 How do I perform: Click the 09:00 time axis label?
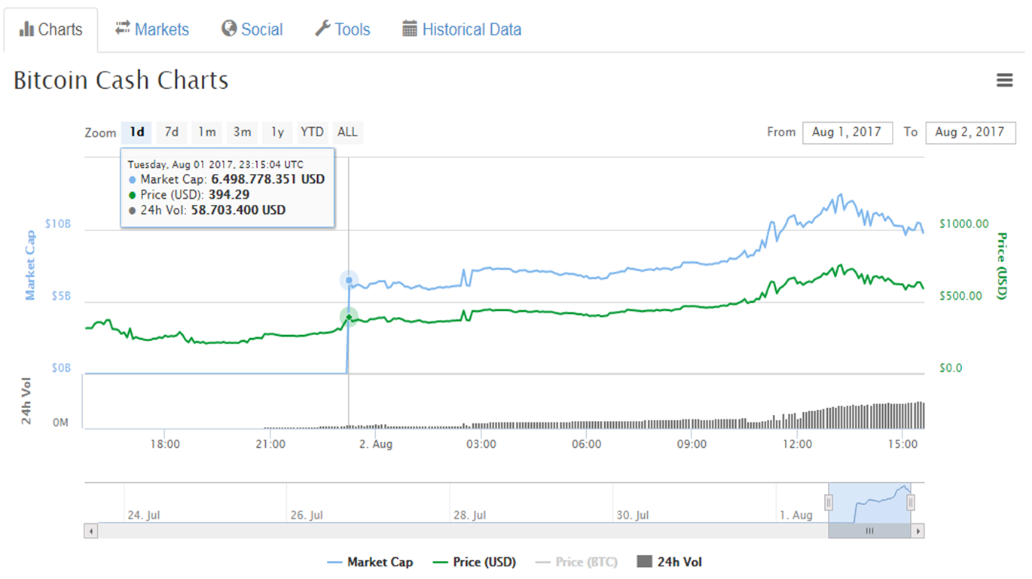pyautogui.click(x=692, y=444)
